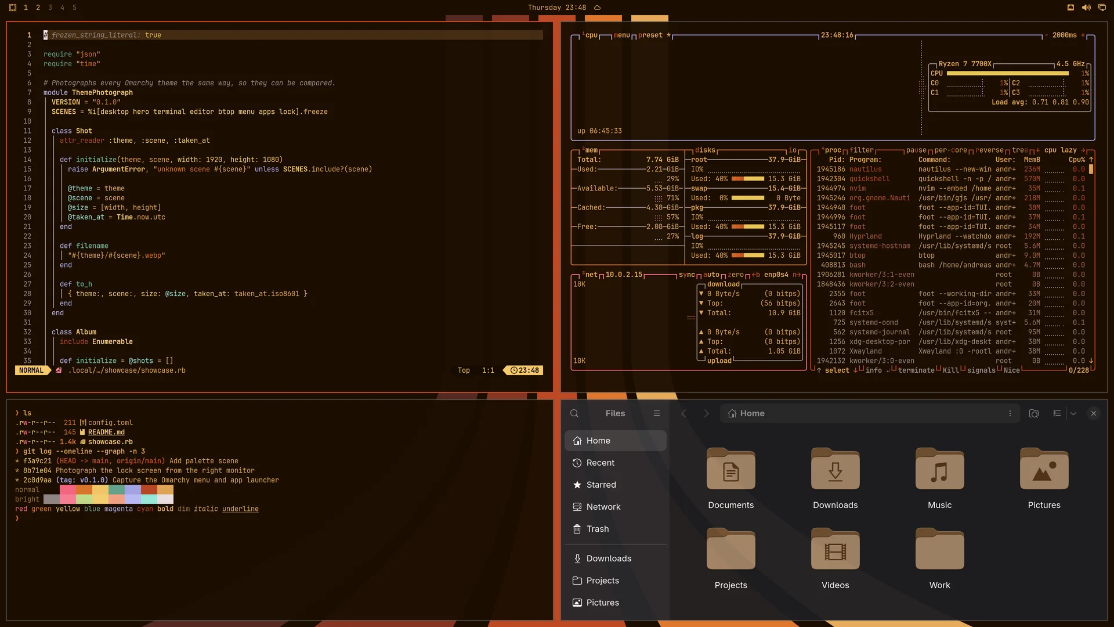Screen dimensions: 1114x627
Task: Click info in btop process footer
Action: click(x=873, y=370)
